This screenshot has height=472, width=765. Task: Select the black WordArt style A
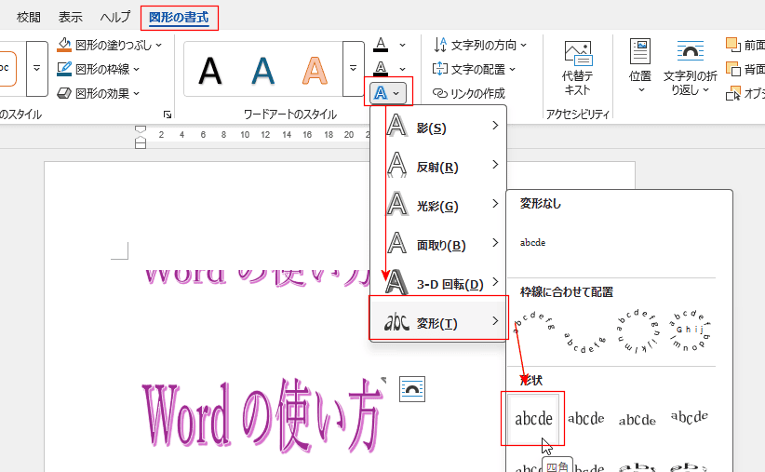(x=211, y=70)
